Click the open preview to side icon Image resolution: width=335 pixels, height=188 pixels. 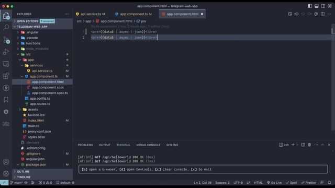(290, 14)
